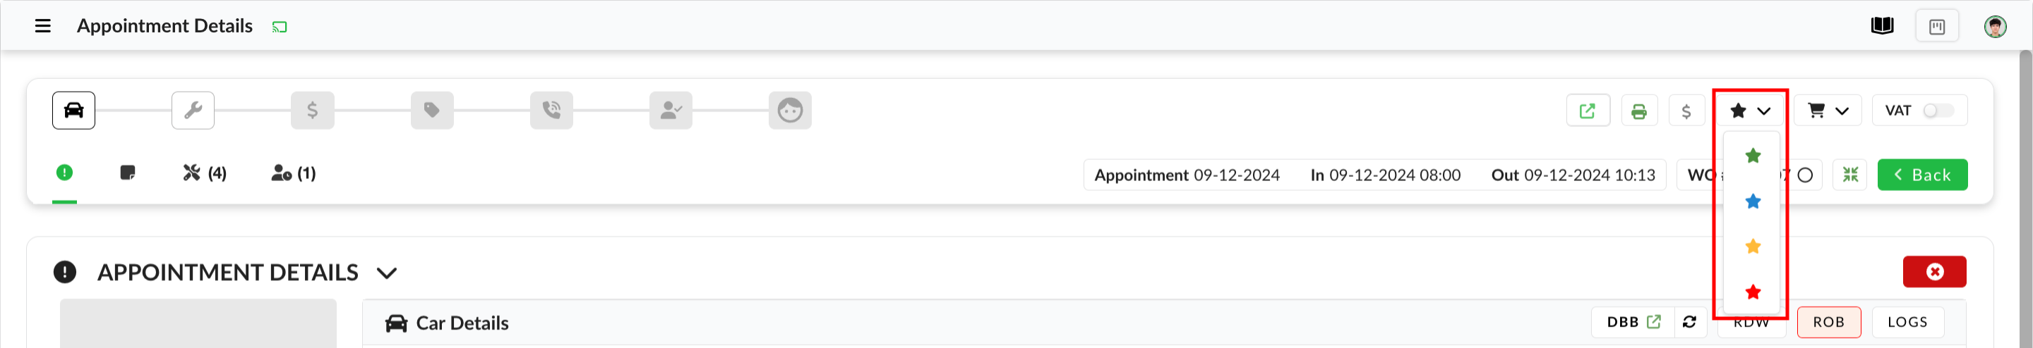
Task: Open appointment in external link icon
Action: point(1587,111)
